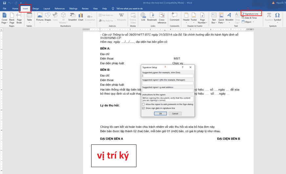Click the Save icon in title bar
The width and height of the screenshot is (286, 174).
[x=5, y=3]
